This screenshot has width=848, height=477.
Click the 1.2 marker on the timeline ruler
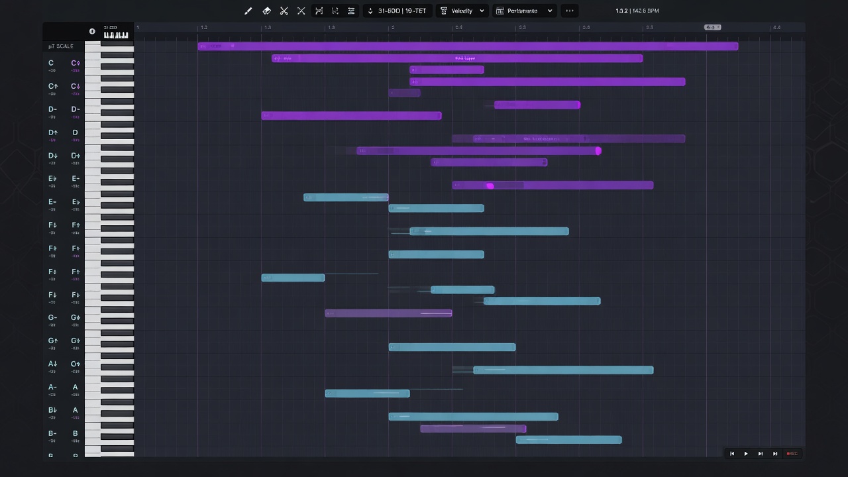204,28
